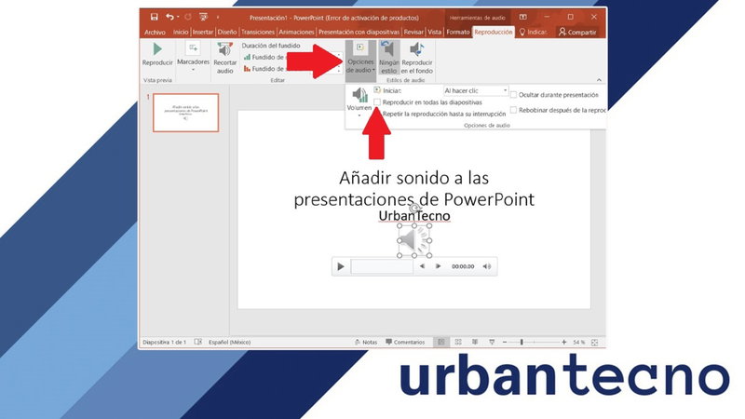
Task: Collapse the ribbon with the chevron
Action: pos(599,80)
